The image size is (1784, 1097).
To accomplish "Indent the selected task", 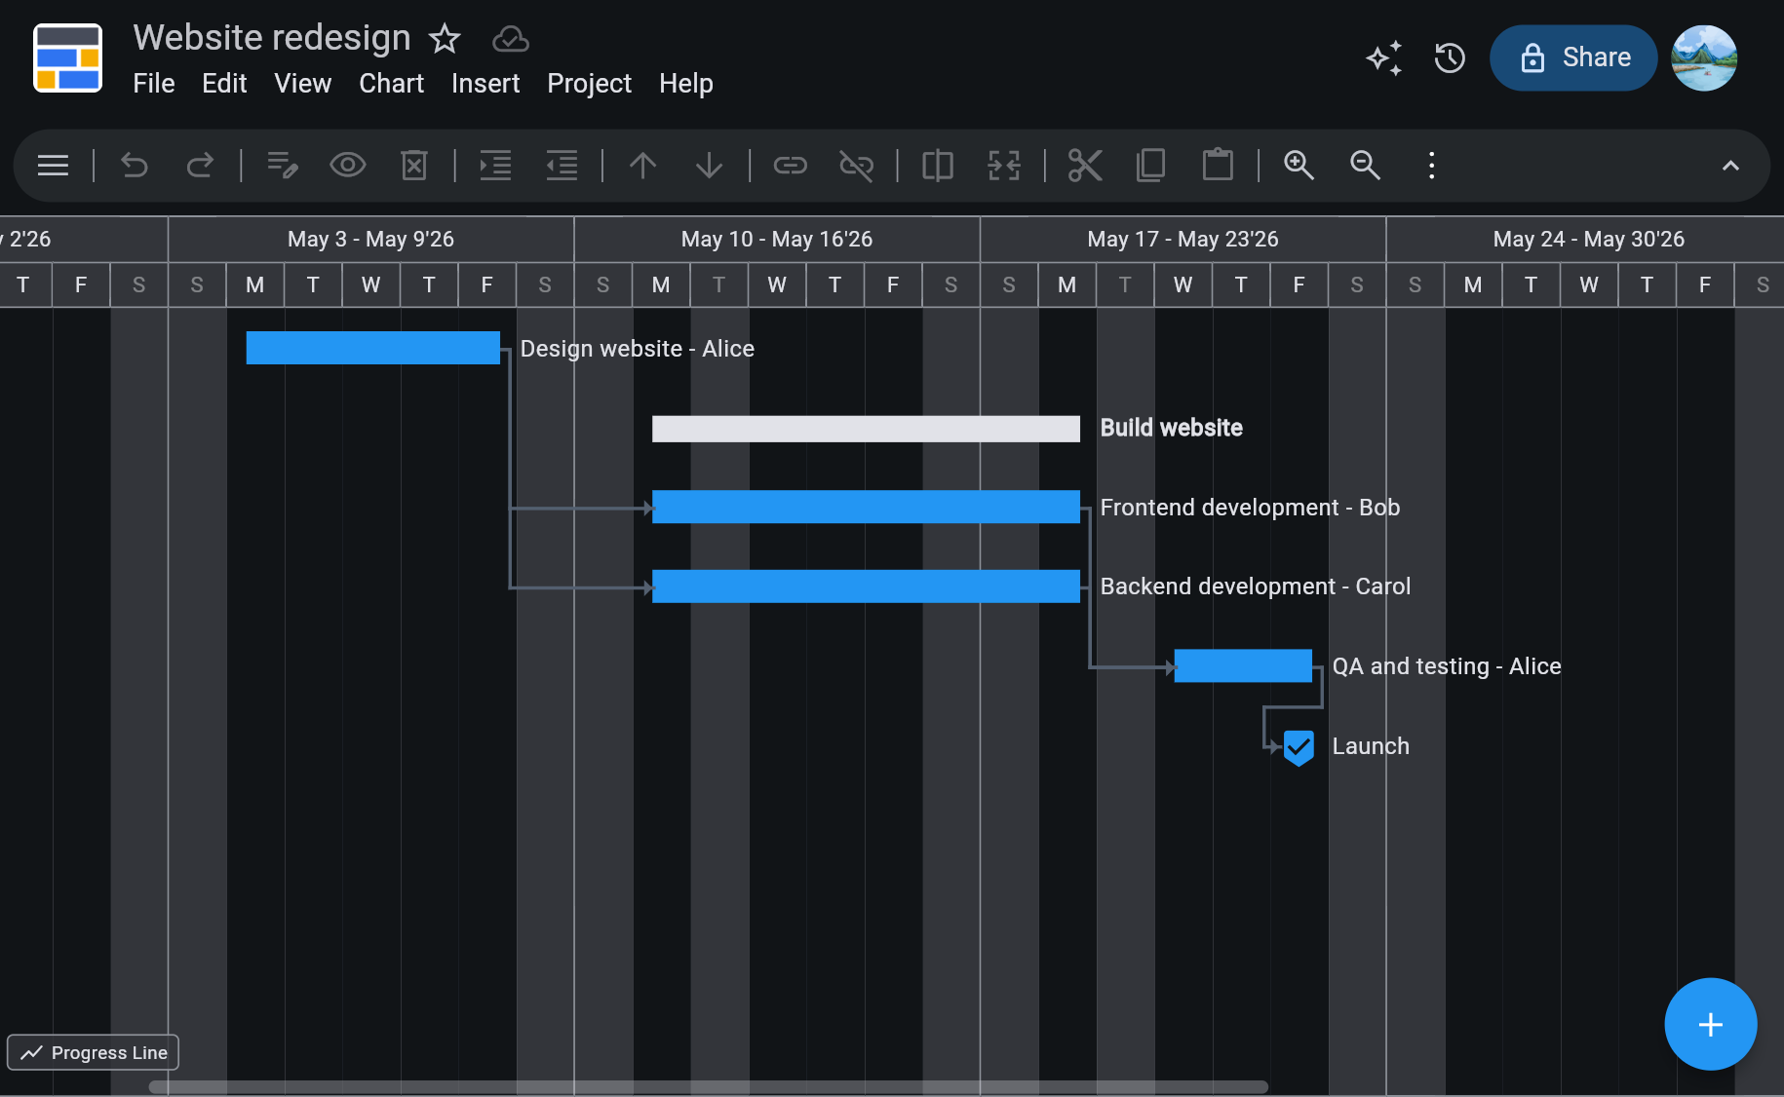I will tap(495, 165).
